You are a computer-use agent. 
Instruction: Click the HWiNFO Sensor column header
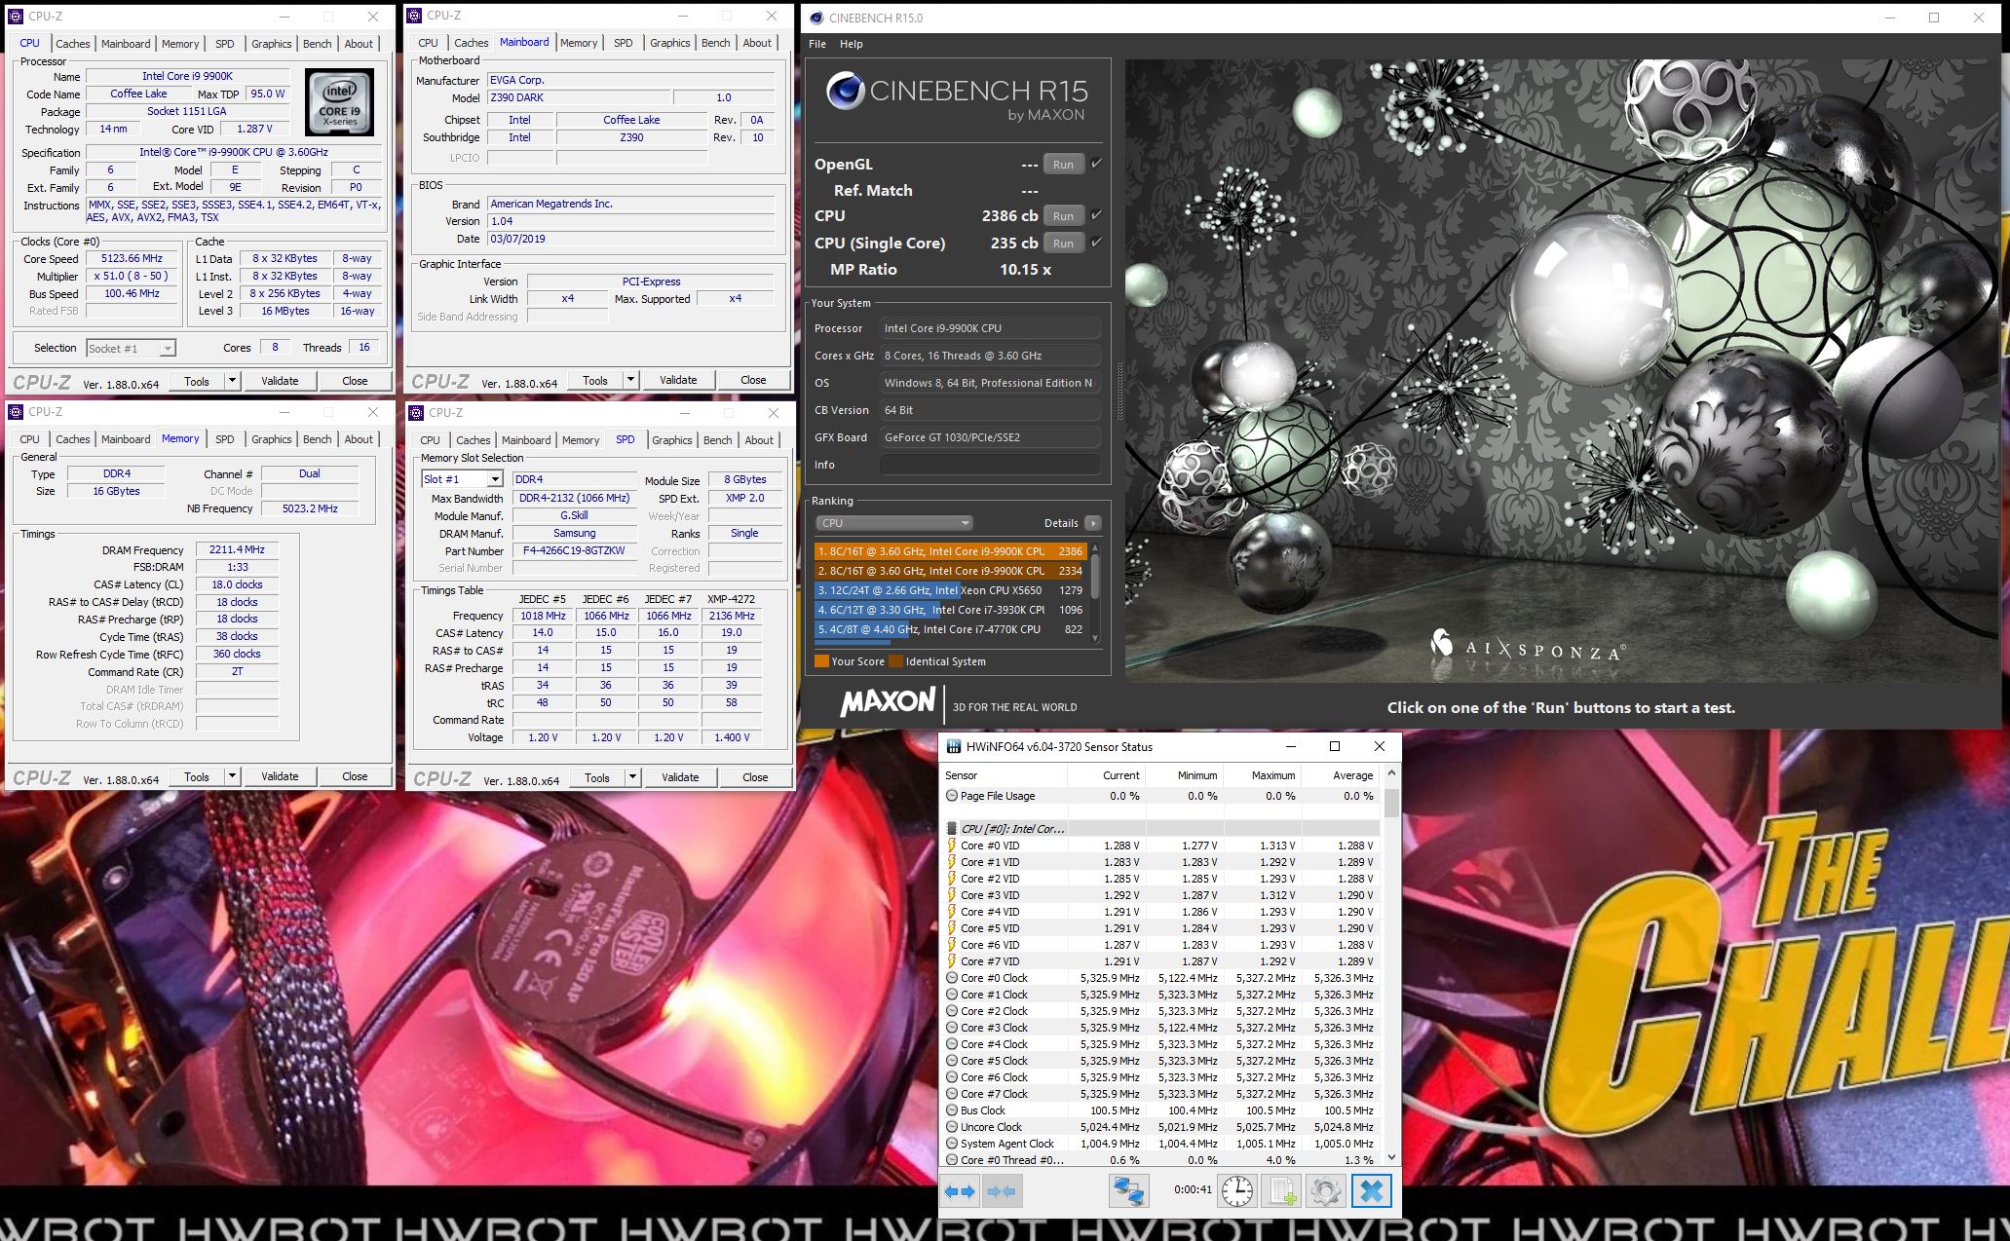click(x=1005, y=775)
